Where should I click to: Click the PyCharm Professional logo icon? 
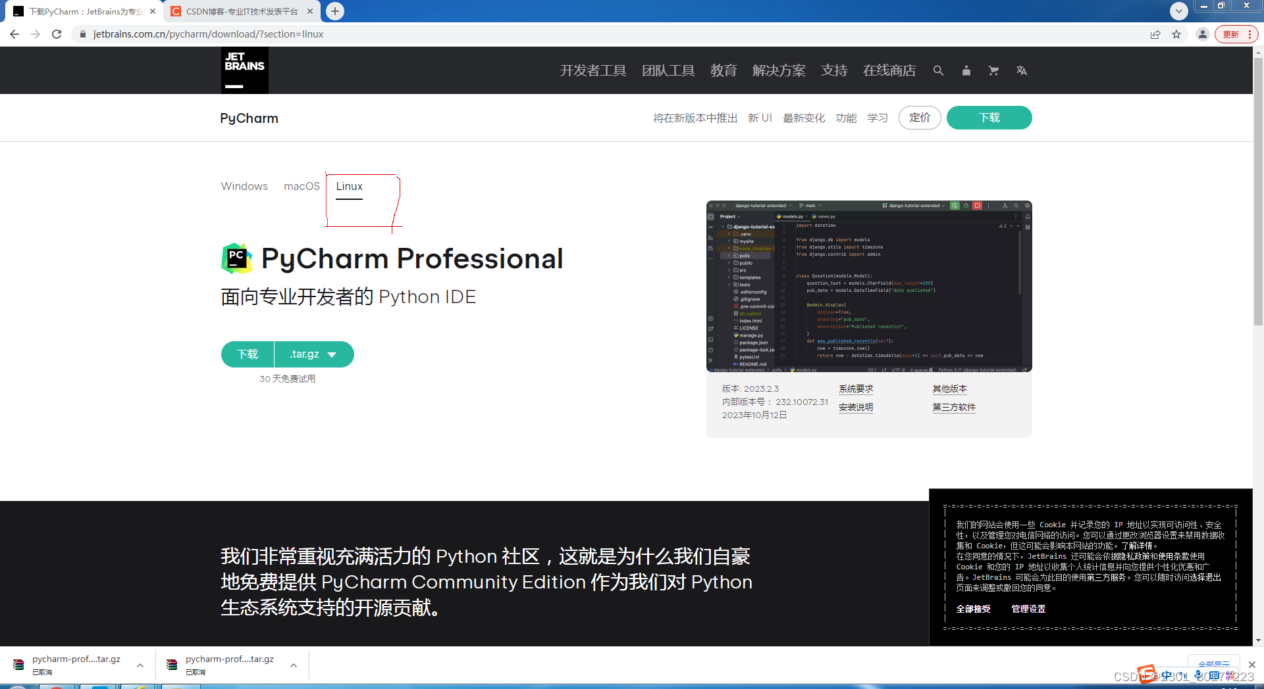(x=237, y=258)
